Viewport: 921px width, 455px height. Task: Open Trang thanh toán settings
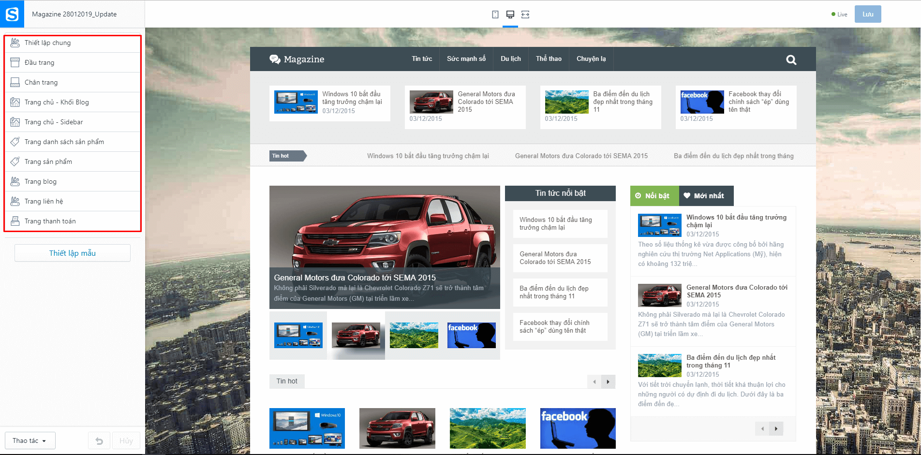[x=73, y=221]
